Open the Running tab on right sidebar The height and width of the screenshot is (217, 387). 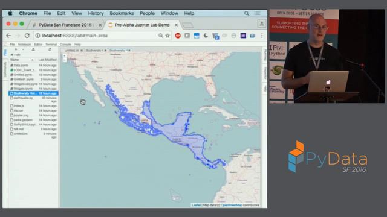[x=265, y=55]
